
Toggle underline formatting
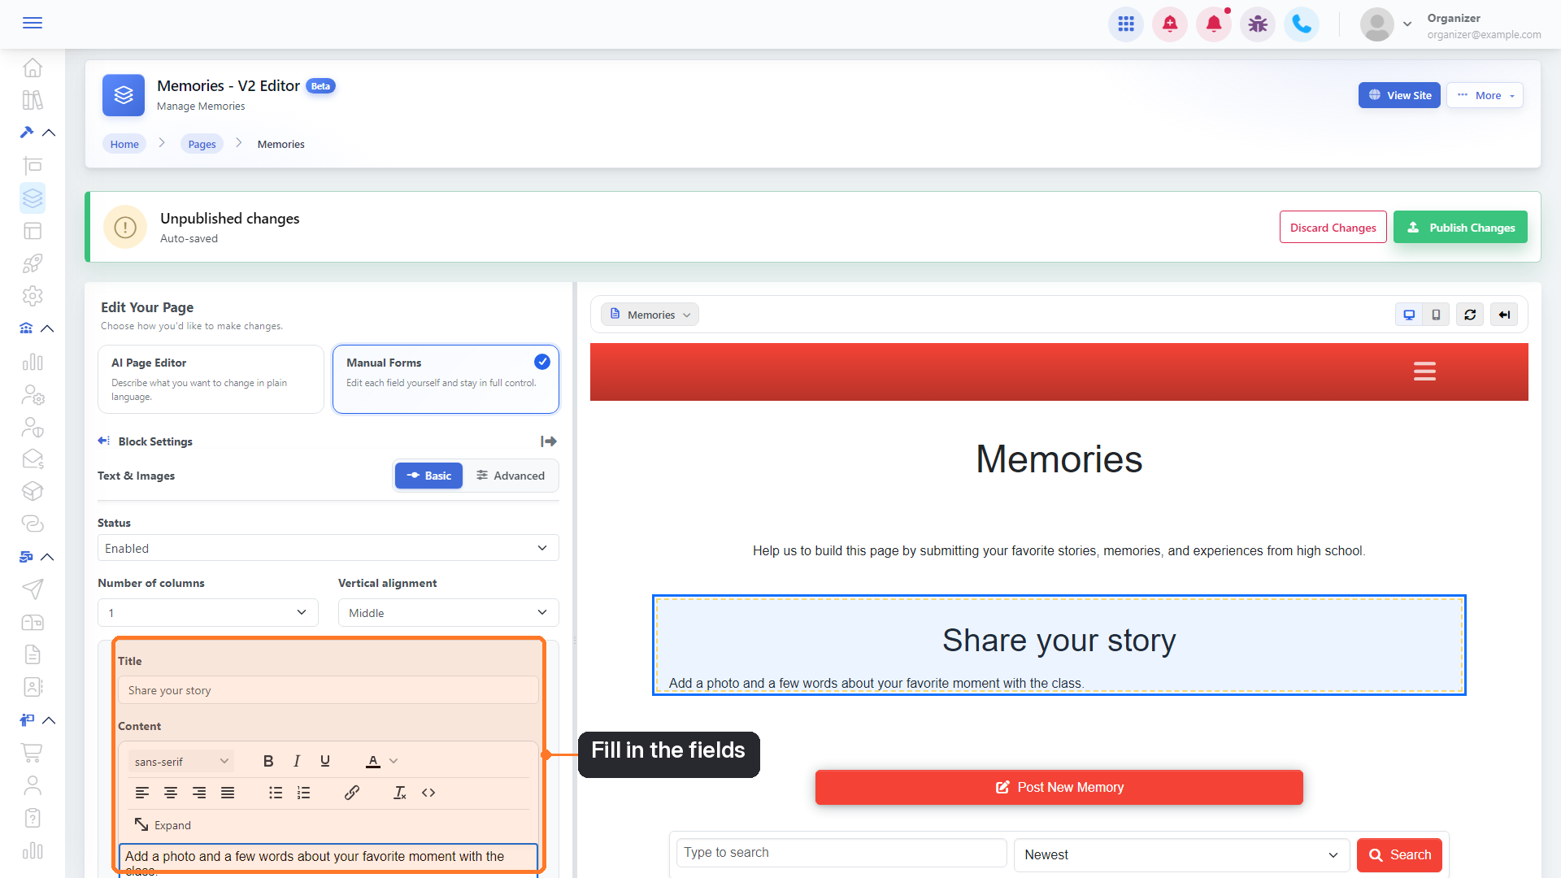pyautogui.click(x=325, y=762)
